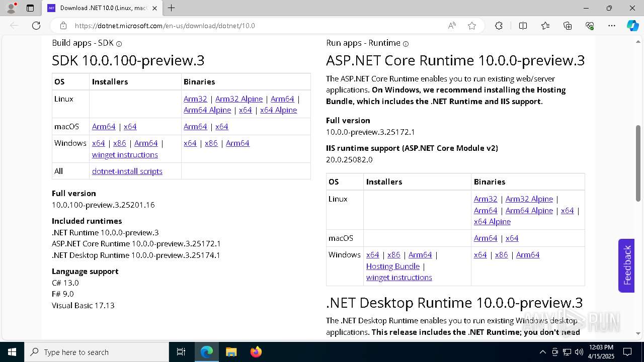
Task: Close the Download .NET 10.0 tab
Action: (154, 8)
